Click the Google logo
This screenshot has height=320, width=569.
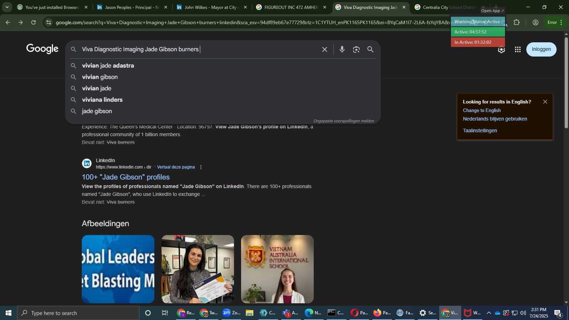tap(42, 49)
